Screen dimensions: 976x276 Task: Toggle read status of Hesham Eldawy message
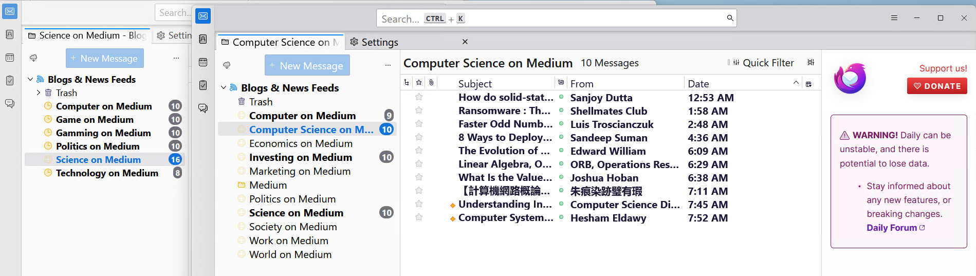point(561,217)
